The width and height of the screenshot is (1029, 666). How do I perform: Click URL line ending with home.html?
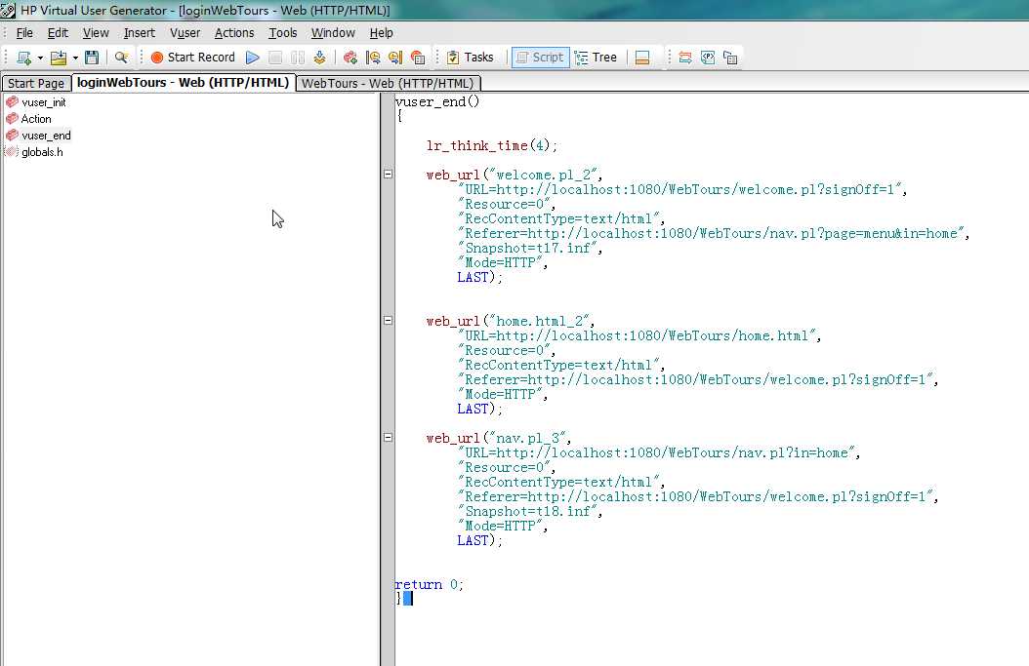[x=639, y=336]
